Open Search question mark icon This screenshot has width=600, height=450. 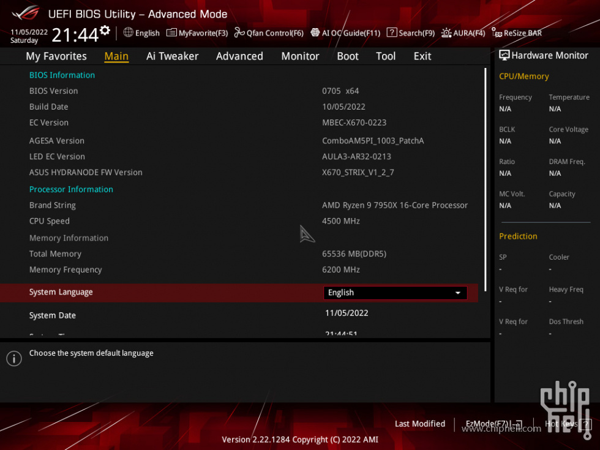[392, 32]
